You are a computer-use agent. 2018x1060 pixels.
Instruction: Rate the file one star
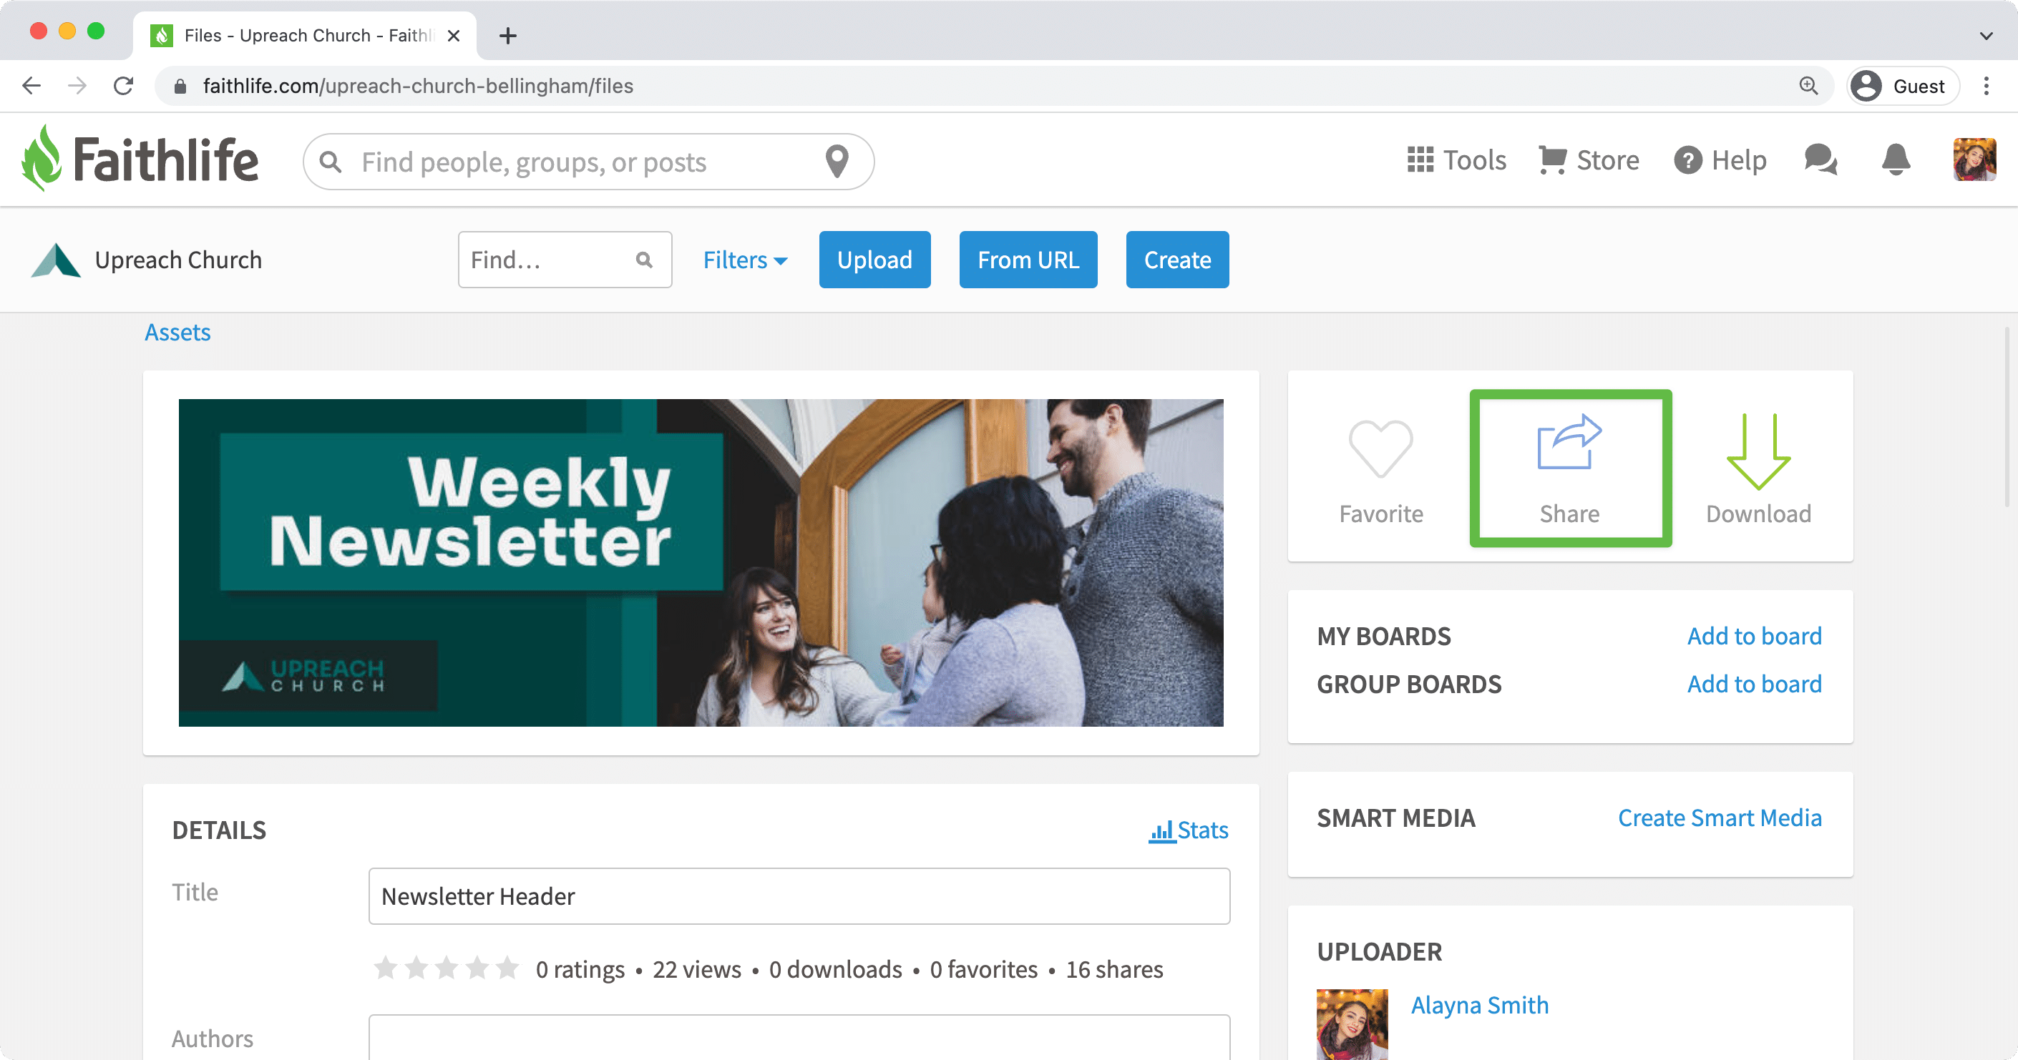coord(385,968)
